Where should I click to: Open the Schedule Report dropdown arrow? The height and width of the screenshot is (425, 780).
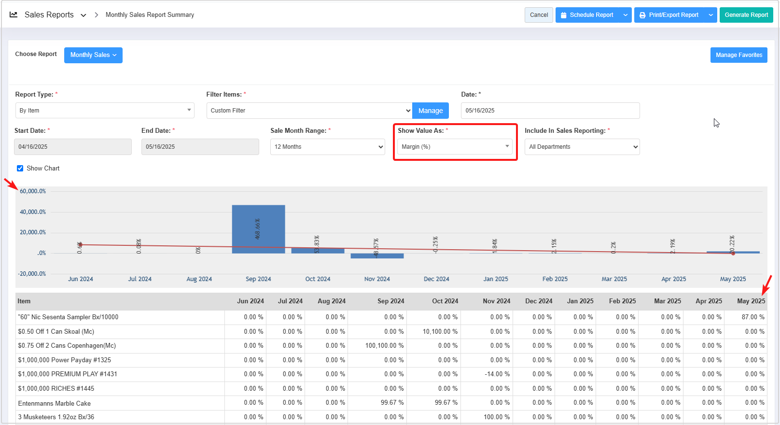(626, 15)
